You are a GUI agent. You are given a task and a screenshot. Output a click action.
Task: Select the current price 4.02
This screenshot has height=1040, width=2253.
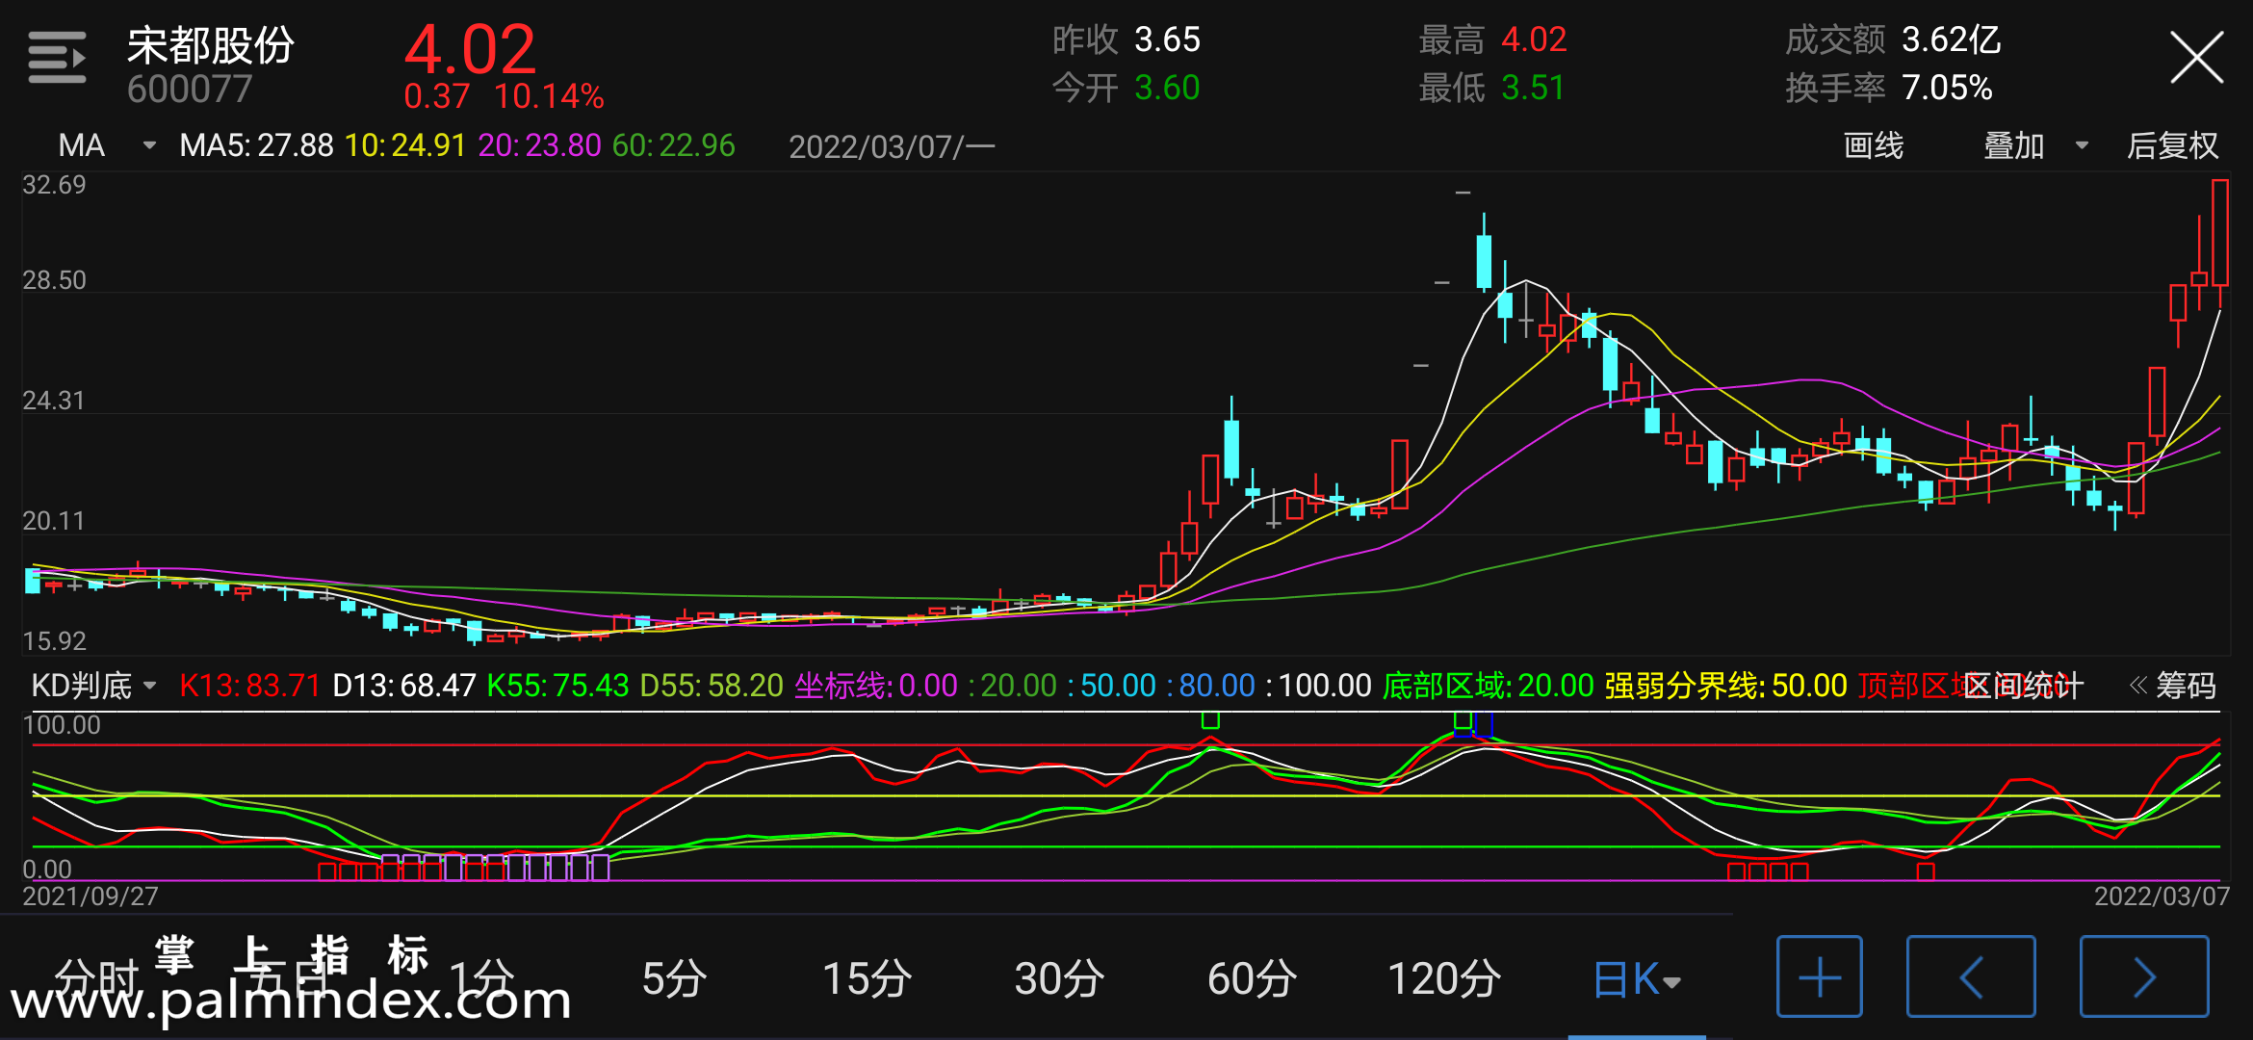point(470,49)
